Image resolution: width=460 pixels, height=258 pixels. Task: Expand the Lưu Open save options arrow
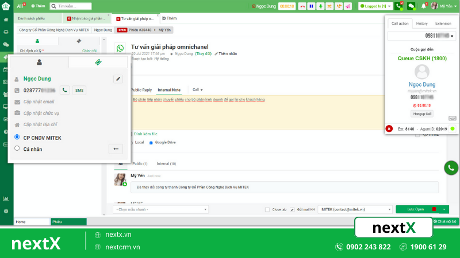click(444, 209)
